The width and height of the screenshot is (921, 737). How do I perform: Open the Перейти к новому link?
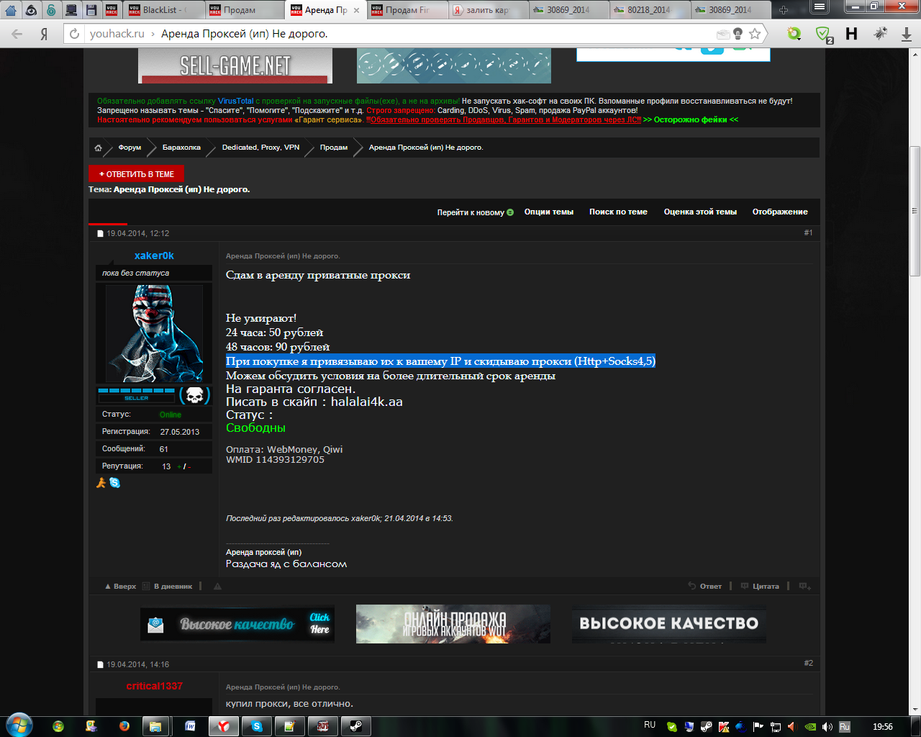point(475,212)
